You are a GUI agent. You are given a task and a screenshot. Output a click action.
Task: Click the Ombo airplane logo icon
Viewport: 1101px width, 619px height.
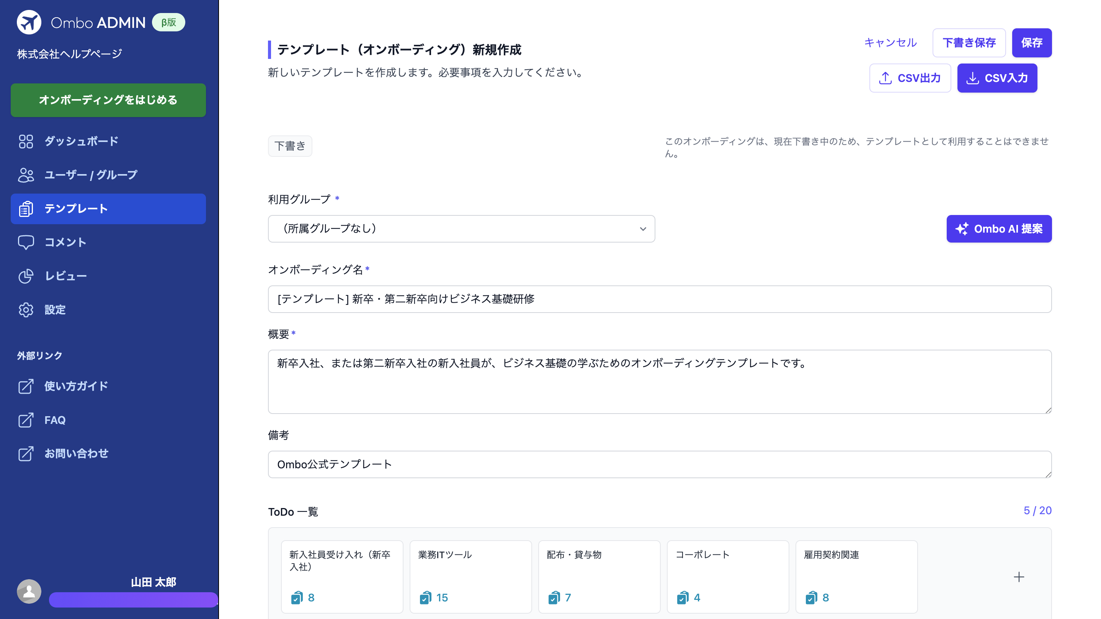[29, 22]
